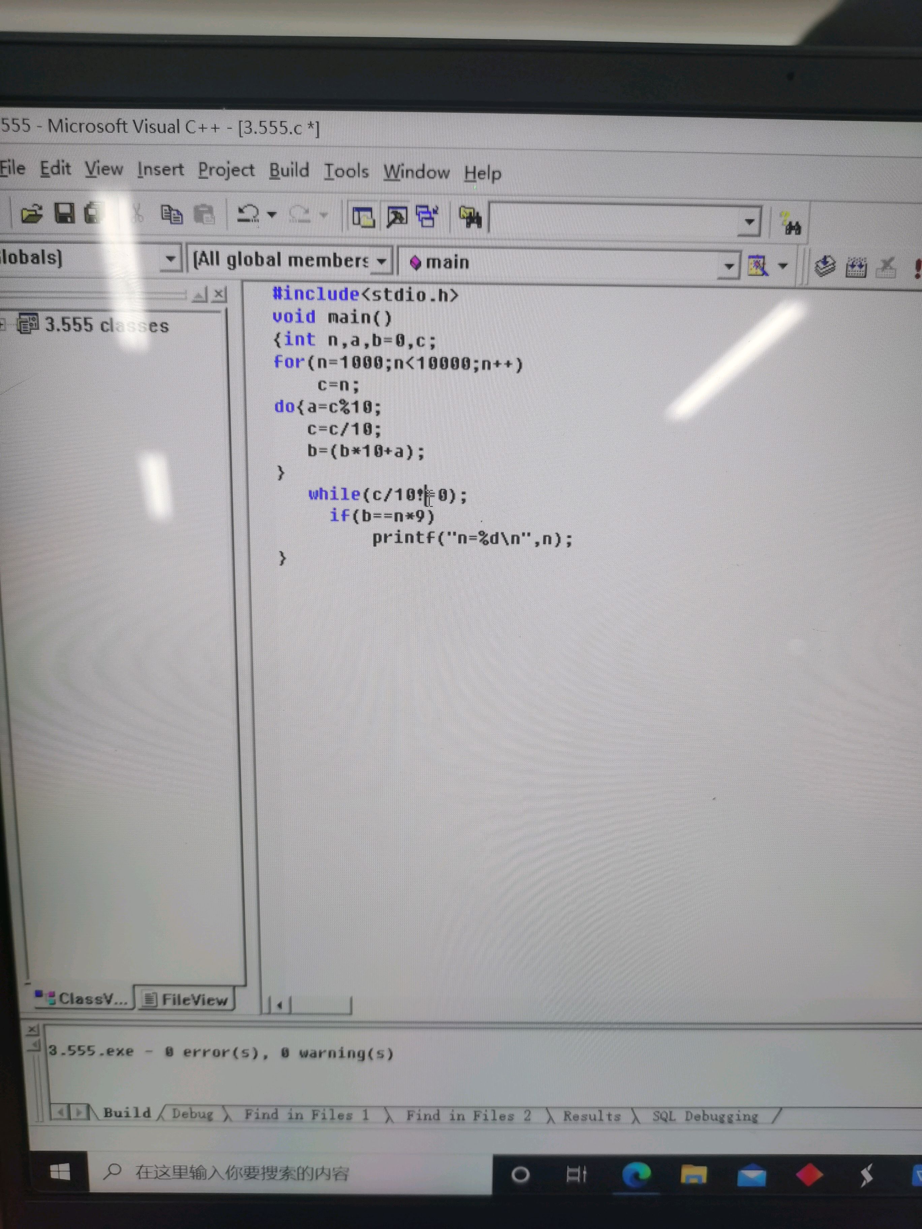The width and height of the screenshot is (922, 1229).
Task: Switch to the FileView tab
Action: coord(186,1000)
